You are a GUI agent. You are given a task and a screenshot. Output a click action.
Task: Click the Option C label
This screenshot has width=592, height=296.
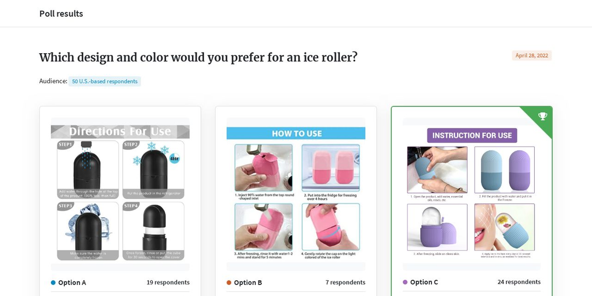point(424,282)
